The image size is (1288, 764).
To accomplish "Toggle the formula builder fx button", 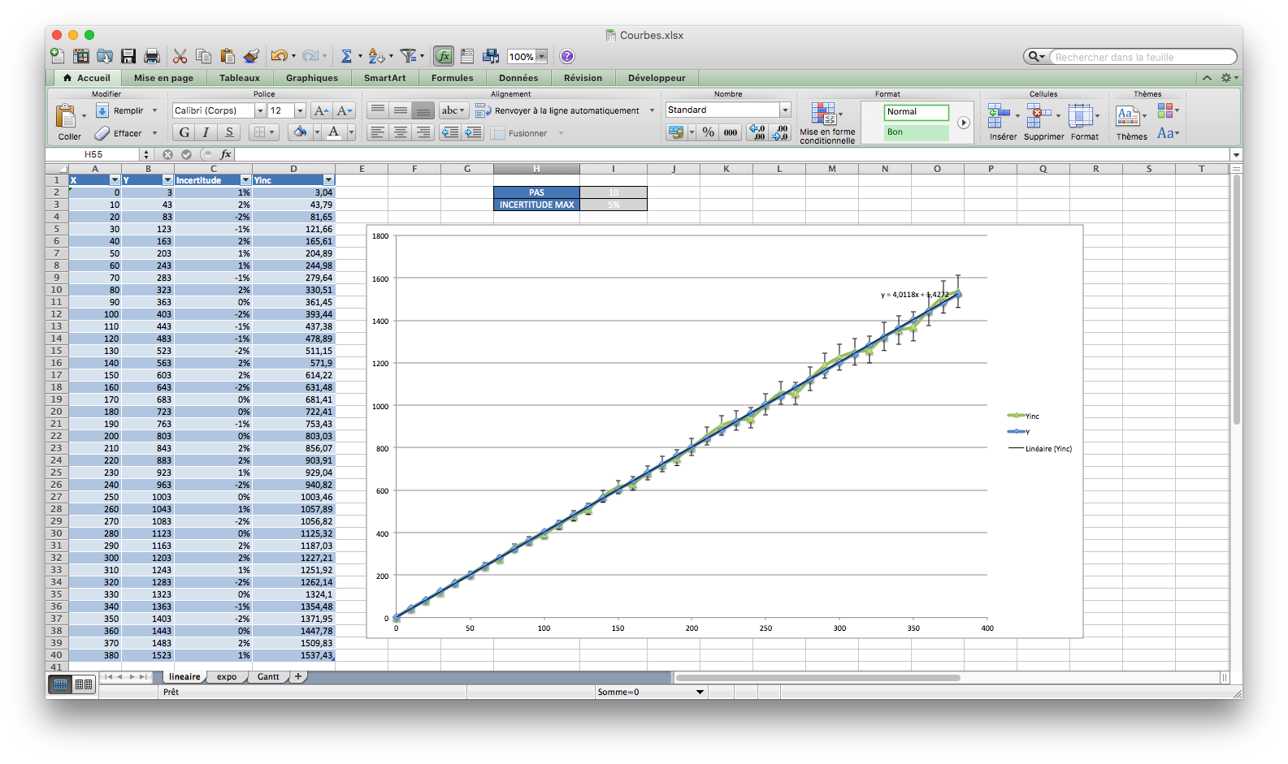I will click(x=444, y=56).
